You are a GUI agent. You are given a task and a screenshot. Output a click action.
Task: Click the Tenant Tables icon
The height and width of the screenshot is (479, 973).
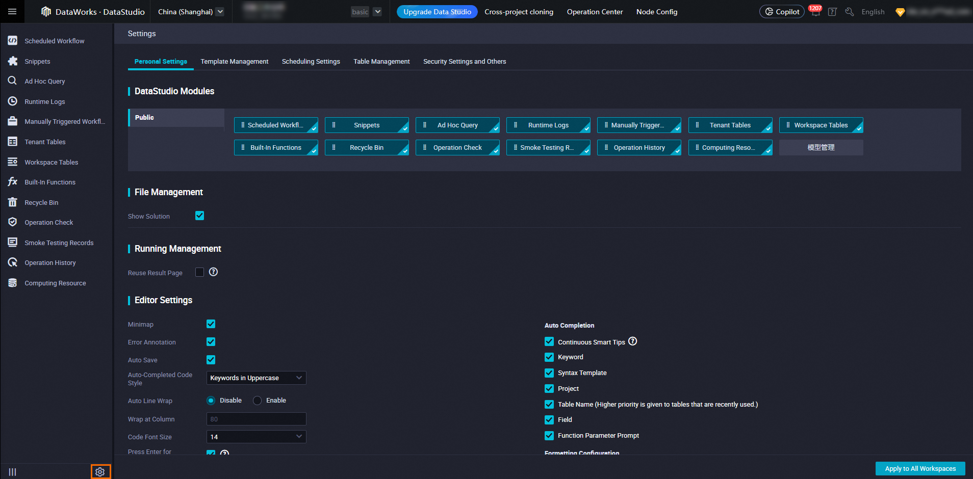[x=13, y=141]
